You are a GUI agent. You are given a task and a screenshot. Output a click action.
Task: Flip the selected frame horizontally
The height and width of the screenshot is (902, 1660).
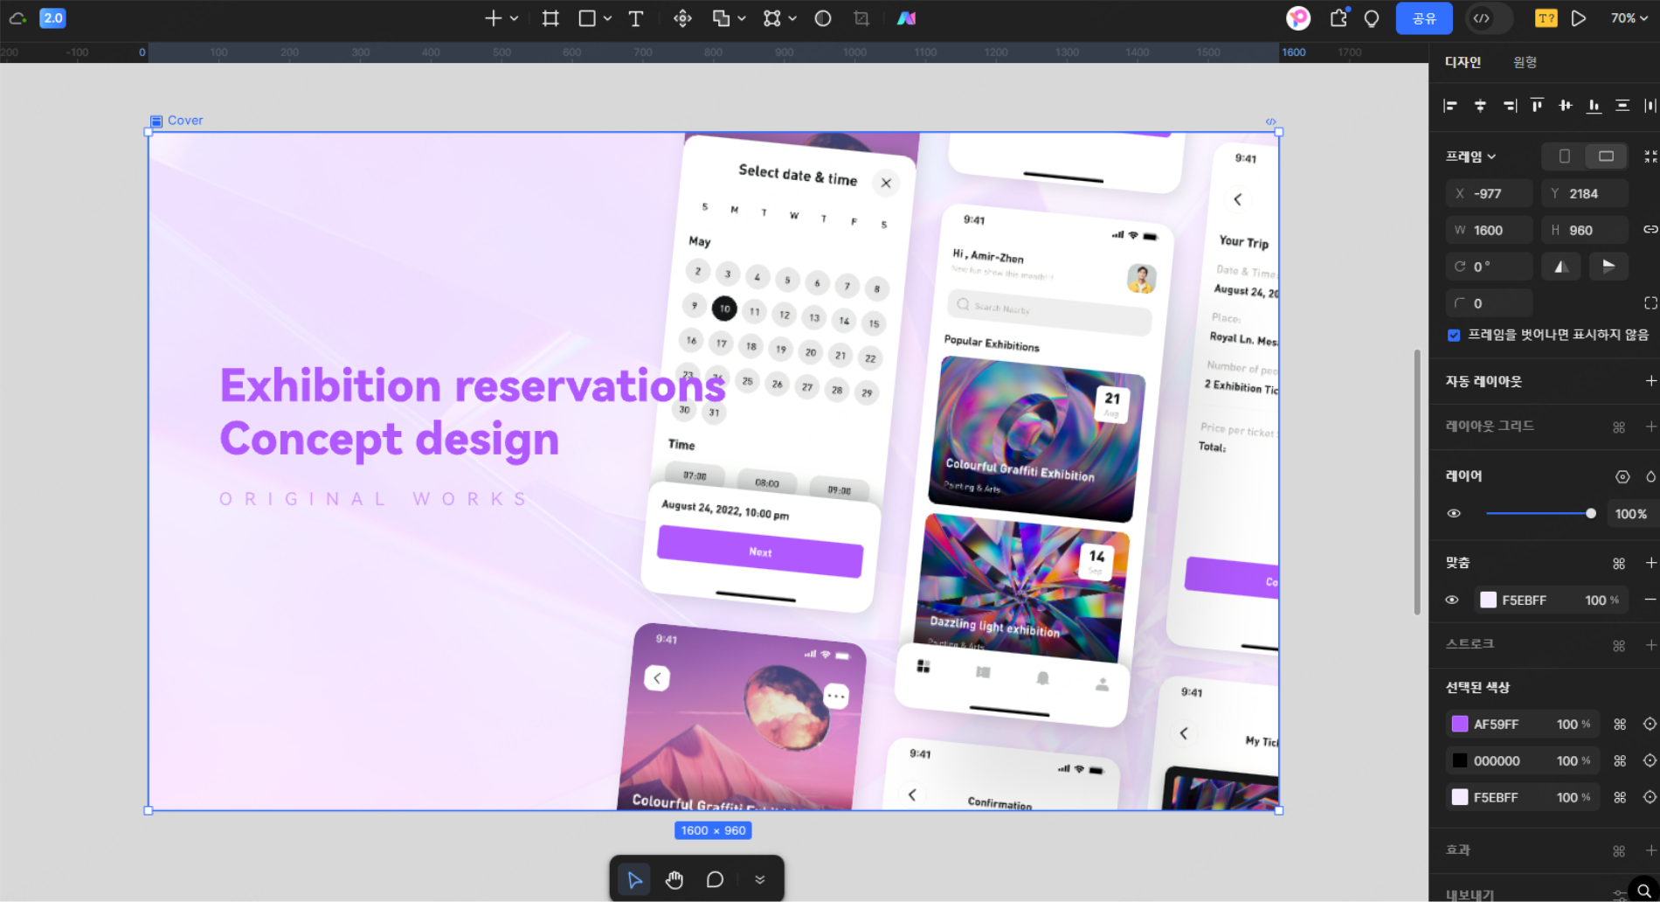[x=1561, y=267]
